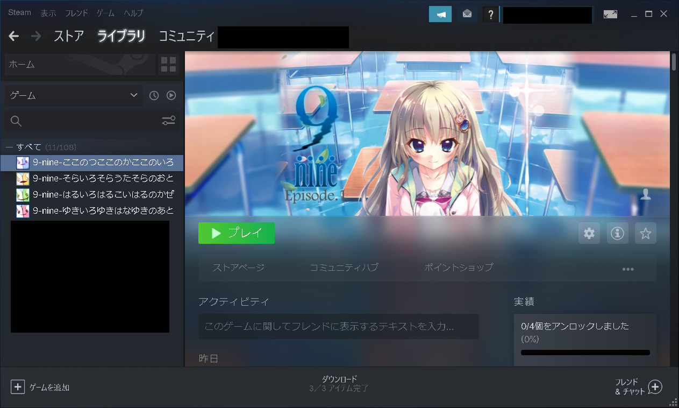Image resolution: width=679 pixels, height=408 pixels.
Task: Click plus icon to add a game
Action: (x=18, y=387)
